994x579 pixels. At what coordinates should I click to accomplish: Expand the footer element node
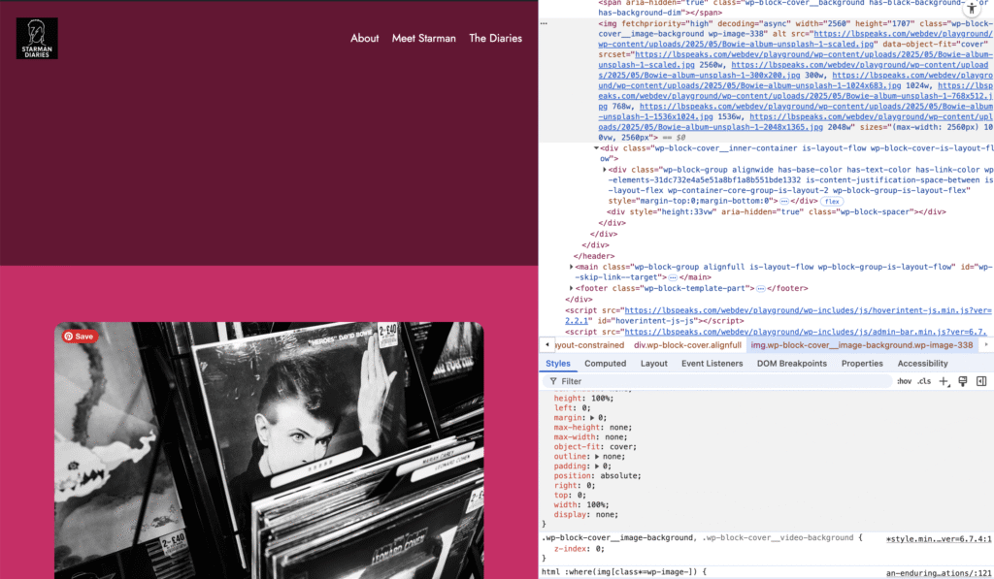tap(572, 288)
